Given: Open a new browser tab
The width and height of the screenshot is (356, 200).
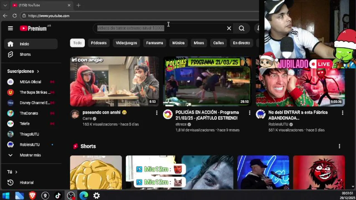Looking at the screenshot, I should 78,5.
